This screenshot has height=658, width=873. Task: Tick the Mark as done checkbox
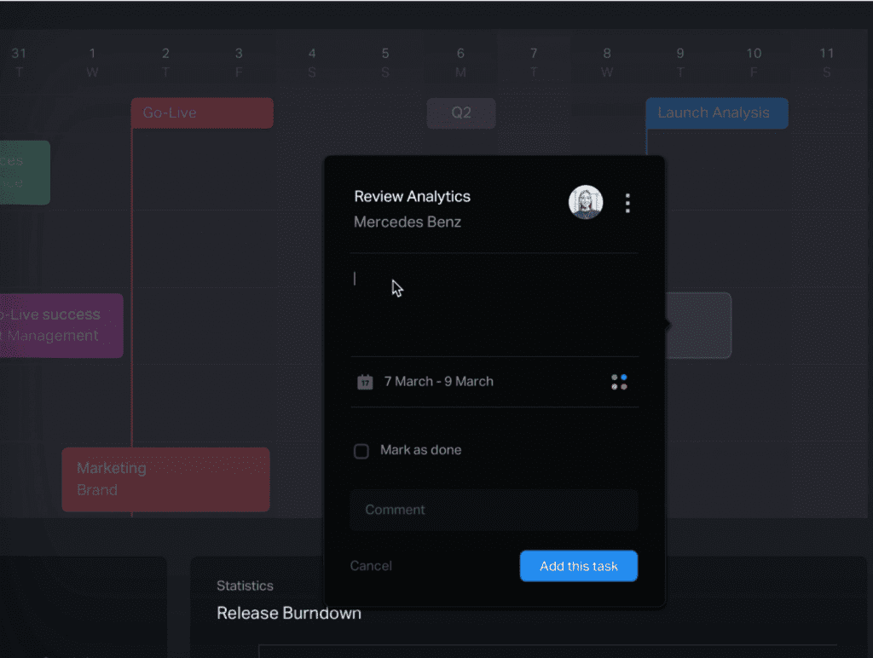(x=361, y=451)
